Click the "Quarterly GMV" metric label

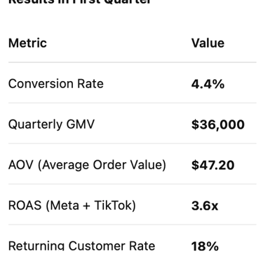point(51,125)
